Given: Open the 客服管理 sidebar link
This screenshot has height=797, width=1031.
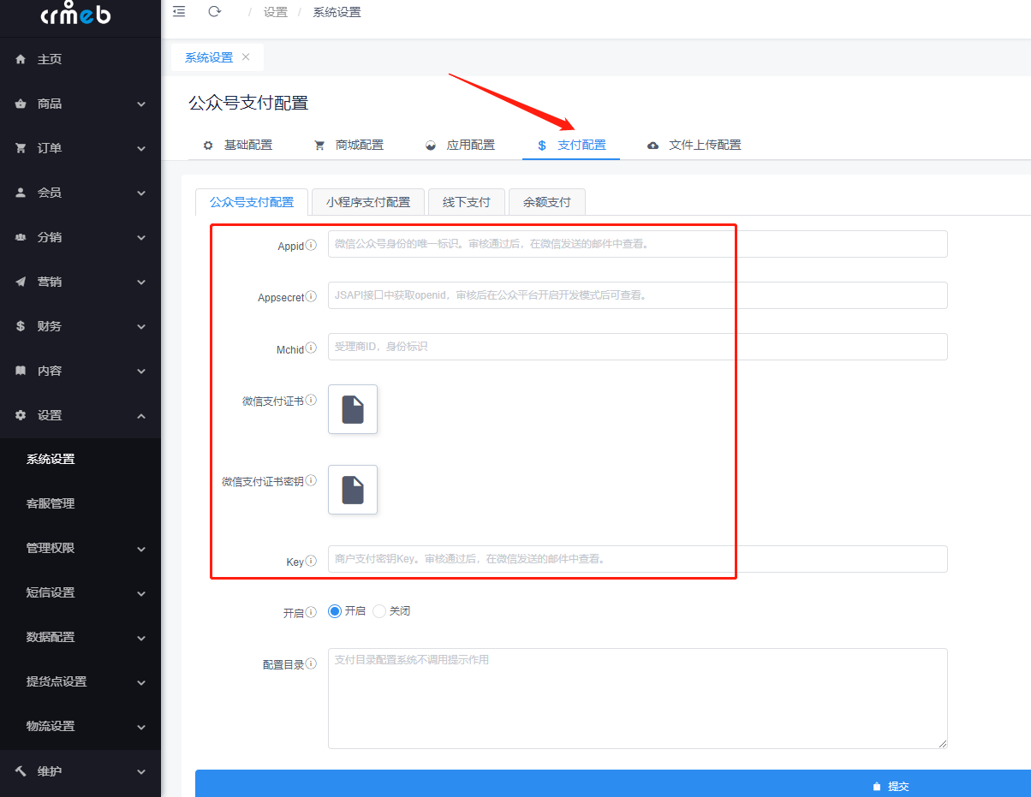Looking at the screenshot, I should 80,503.
